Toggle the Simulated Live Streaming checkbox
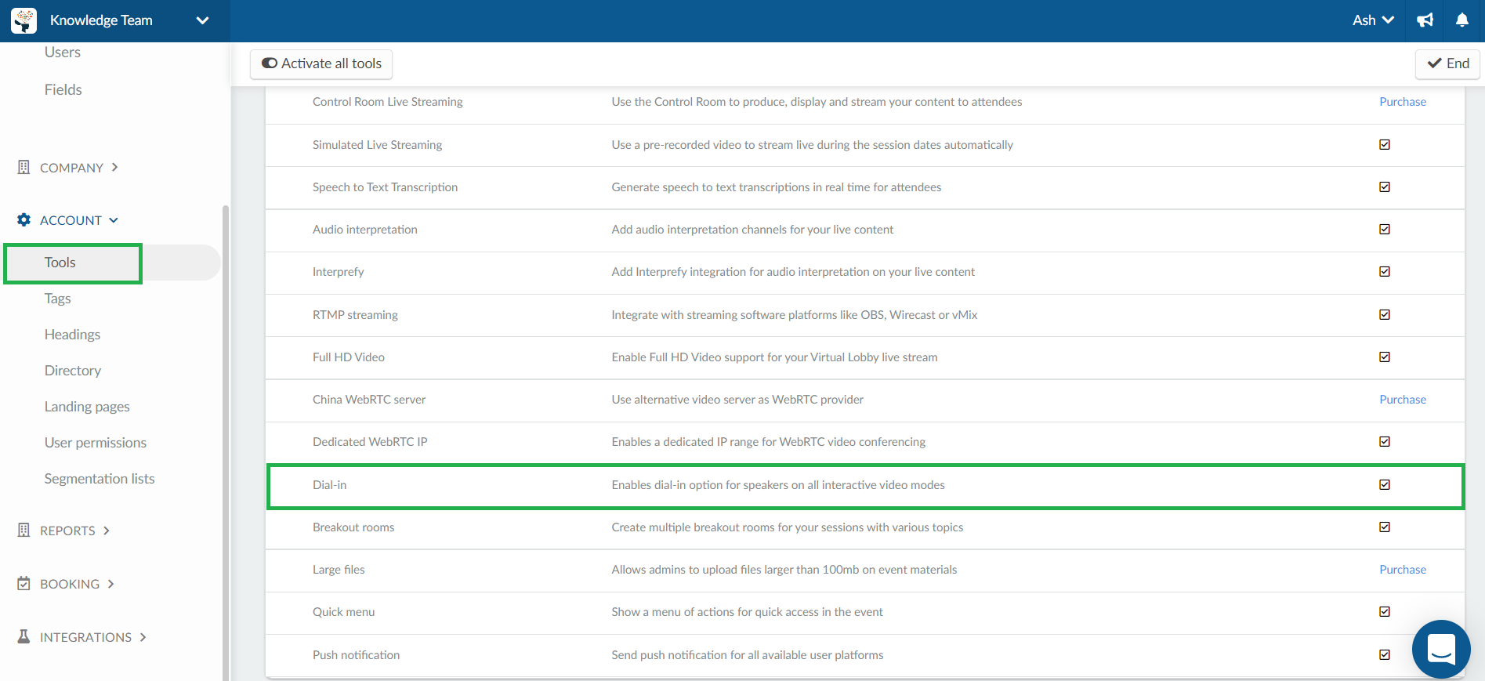This screenshot has width=1485, height=681. (x=1385, y=145)
